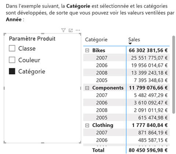Click the Components row label
This screenshot has height=154, width=176.
pyautogui.click(x=108, y=88)
